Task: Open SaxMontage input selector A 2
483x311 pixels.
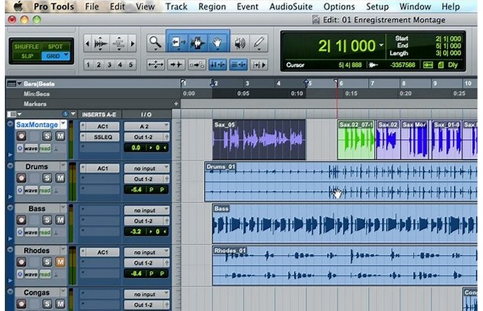Action: [146, 126]
